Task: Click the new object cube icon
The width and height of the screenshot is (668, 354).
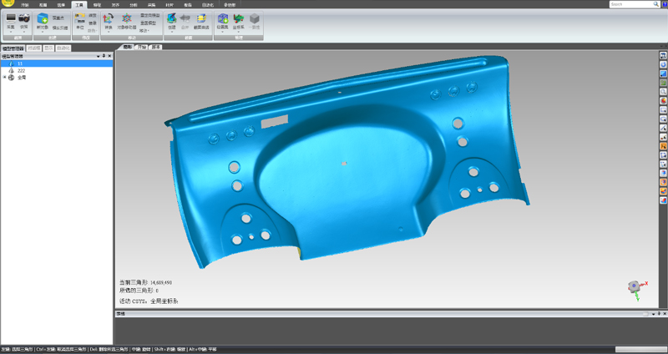Action: pos(43,18)
